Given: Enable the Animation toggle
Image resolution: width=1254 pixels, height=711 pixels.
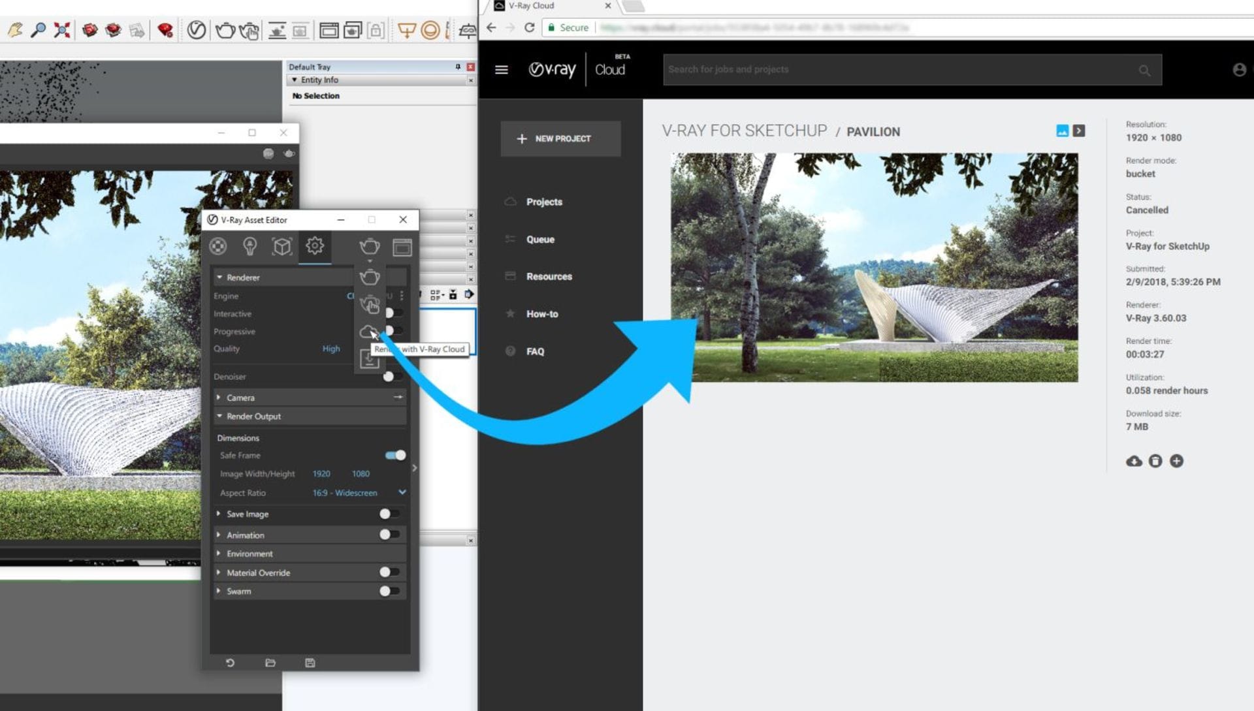Looking at the screenshot, I should pos(389,535).
